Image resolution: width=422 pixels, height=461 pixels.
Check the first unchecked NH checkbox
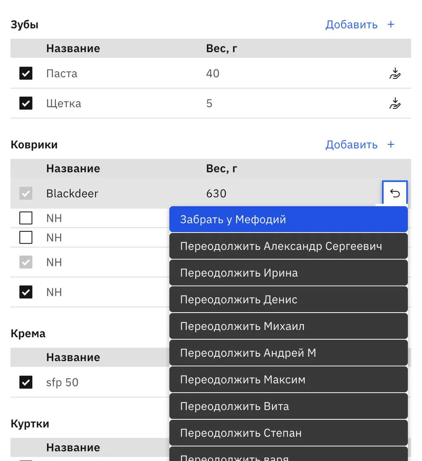(x=26, y=218)
